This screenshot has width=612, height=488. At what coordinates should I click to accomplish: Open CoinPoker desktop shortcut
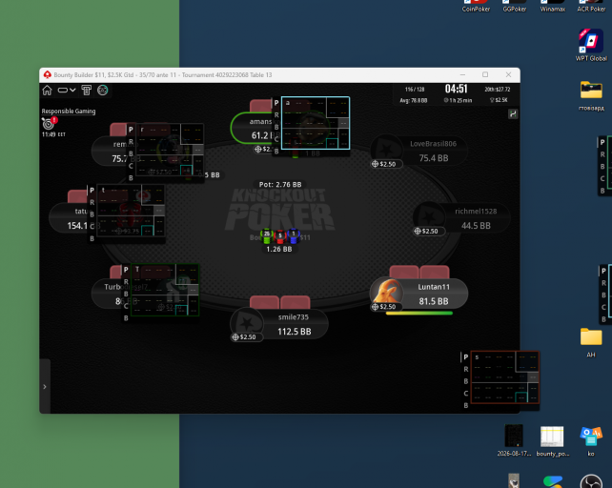[476, 7]
